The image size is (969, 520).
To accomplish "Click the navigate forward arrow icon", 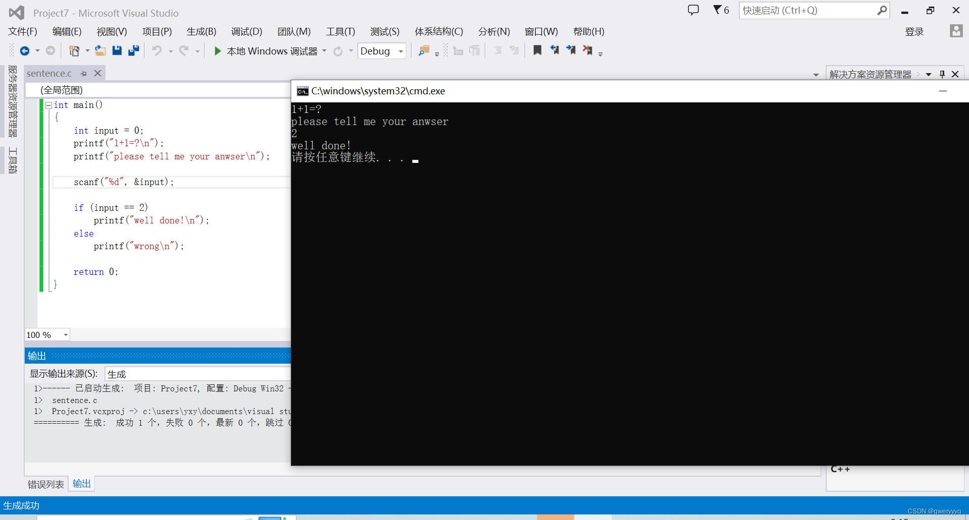I will (50, 51).
